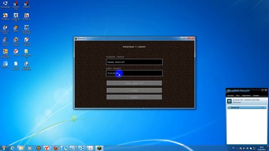
Task: Open Internet Explorer from the taskbar
Action: pos(12,148)
